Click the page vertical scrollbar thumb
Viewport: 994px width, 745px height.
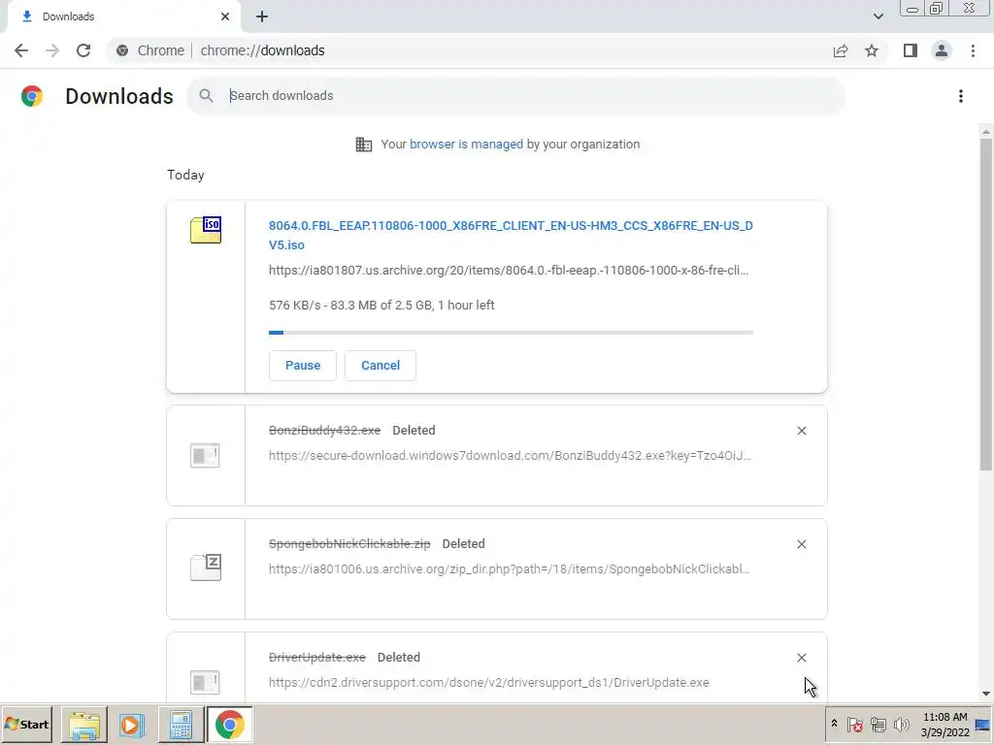(986, 304)
